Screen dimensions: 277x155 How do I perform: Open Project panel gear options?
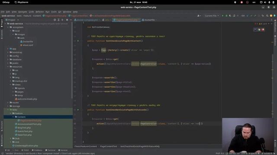pyautogui.click(x=67, y=20)
